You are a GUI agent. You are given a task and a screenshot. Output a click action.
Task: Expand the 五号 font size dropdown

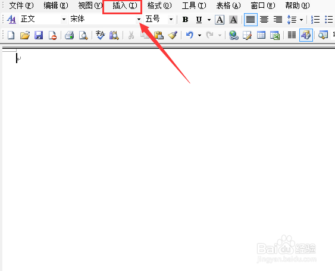coord(171,20)
